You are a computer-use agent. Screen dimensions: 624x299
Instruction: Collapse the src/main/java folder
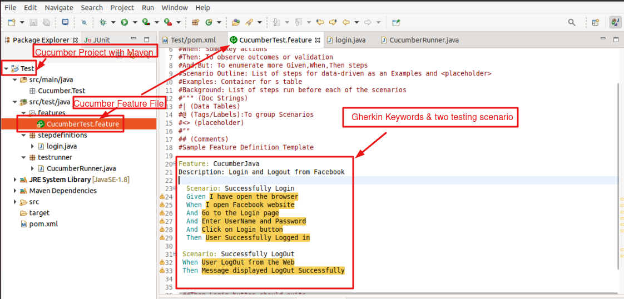coord(15,79)
